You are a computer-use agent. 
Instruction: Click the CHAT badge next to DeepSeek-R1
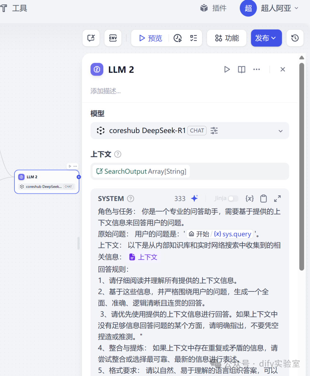point(197,131)
